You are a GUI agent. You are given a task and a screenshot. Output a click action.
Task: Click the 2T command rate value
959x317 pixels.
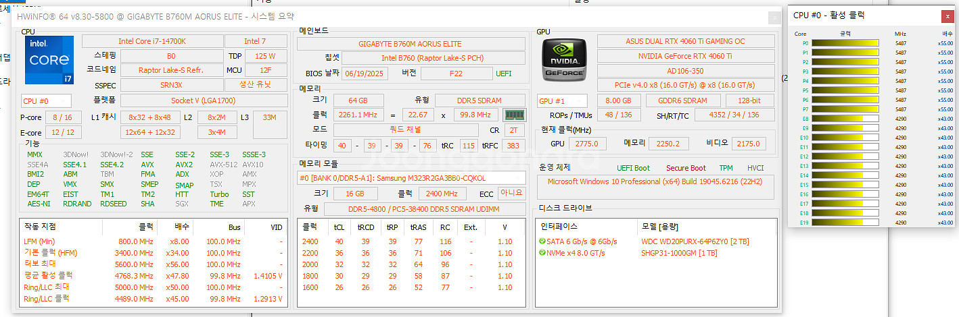tap(514, 130)
